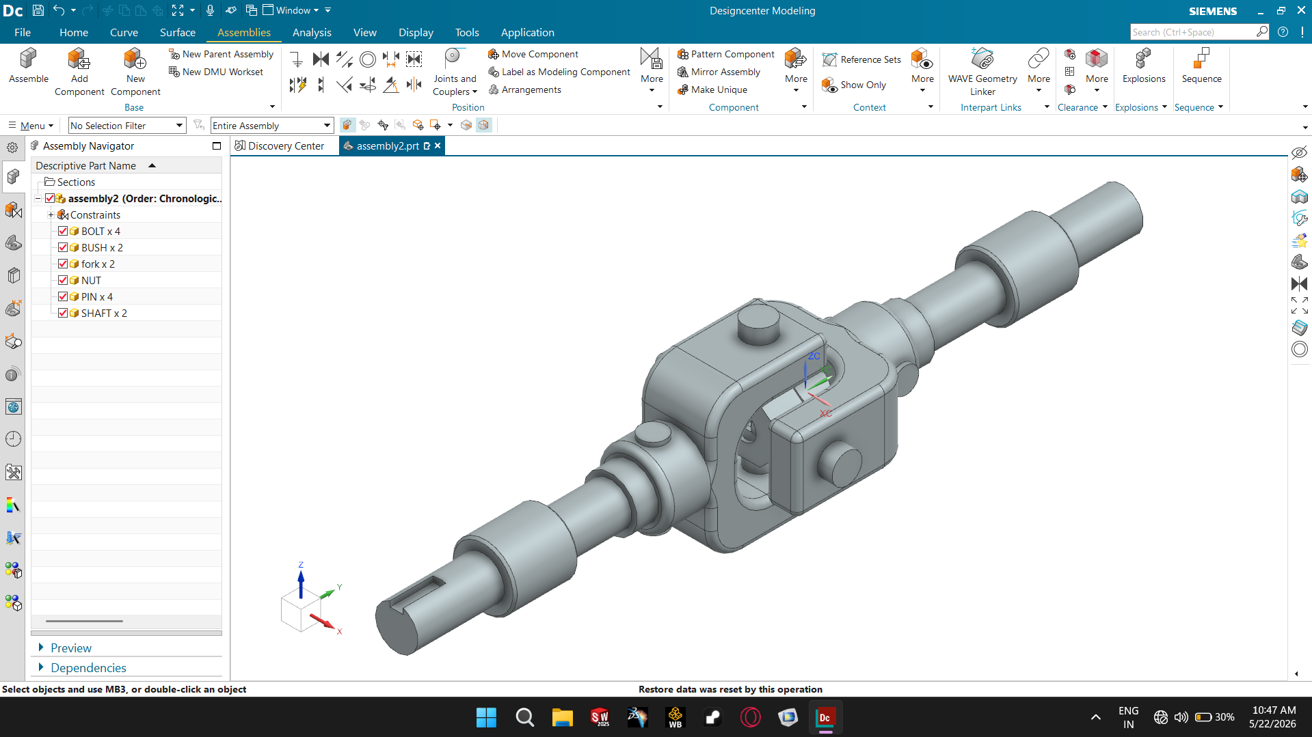Uncheck the BUSH x 2 component checkbox
The width and height of the screenshot is (1312, 737).
[63, 247]
